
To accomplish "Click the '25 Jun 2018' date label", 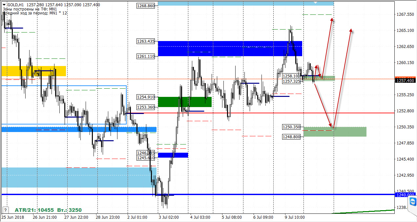I will point(12,217).
